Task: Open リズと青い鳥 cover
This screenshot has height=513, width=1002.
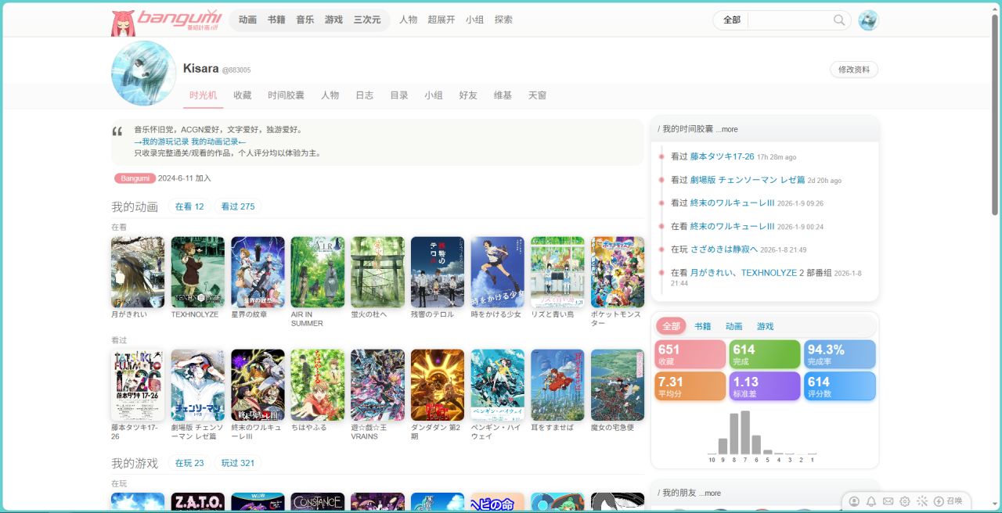Action: coord(557,272)
